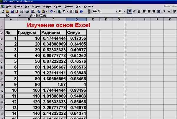177x119 pixels.
Task: Select column H header
Action: [131, 19]
